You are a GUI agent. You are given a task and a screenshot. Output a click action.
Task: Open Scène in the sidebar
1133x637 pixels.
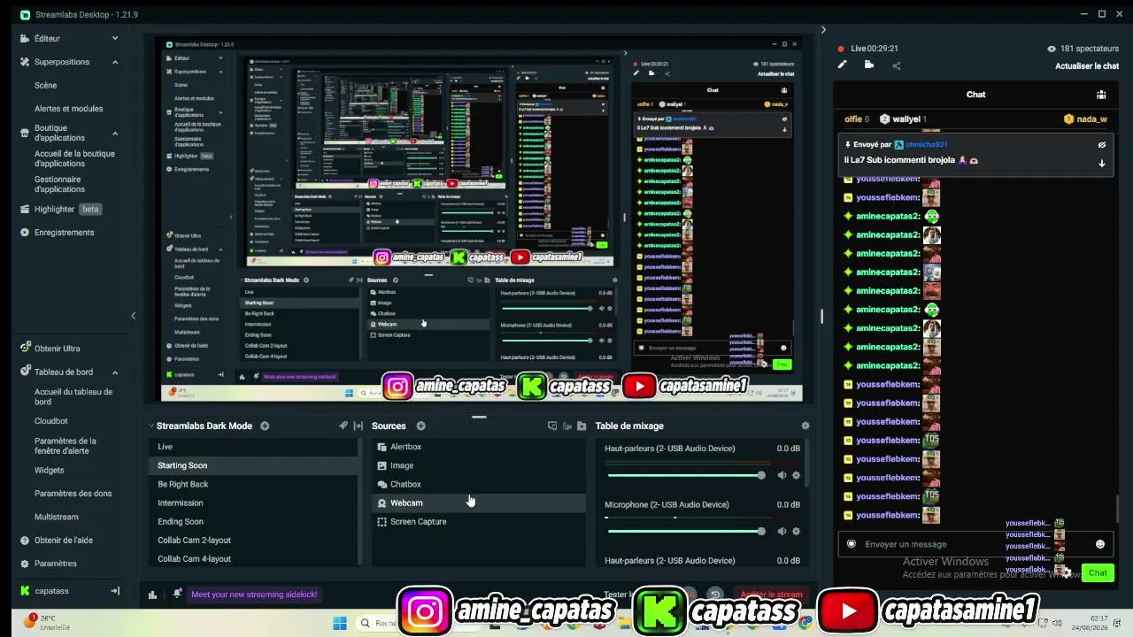coord(46,86)
